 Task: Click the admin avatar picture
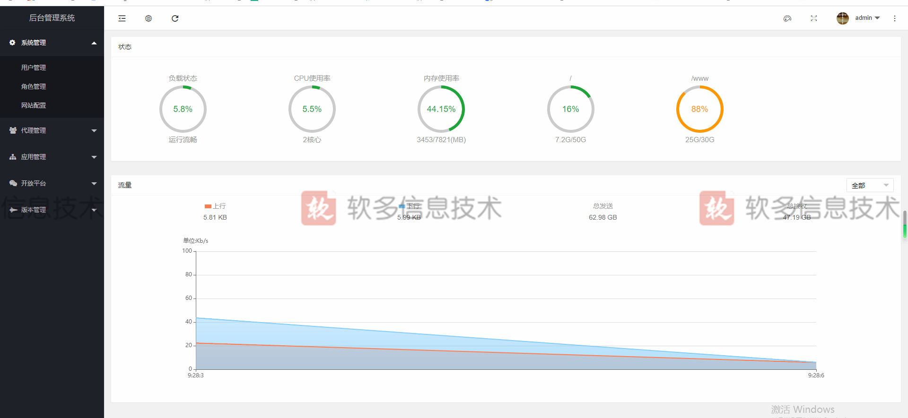coord(842,18)
